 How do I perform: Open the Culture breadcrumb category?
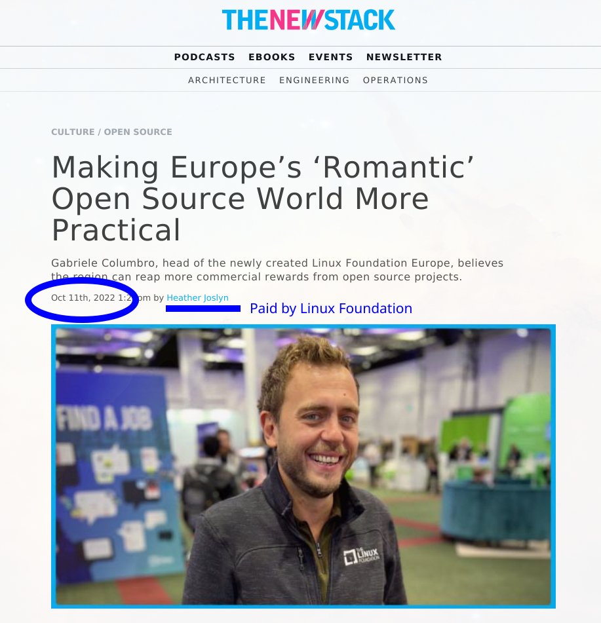[x=73, y=132]
